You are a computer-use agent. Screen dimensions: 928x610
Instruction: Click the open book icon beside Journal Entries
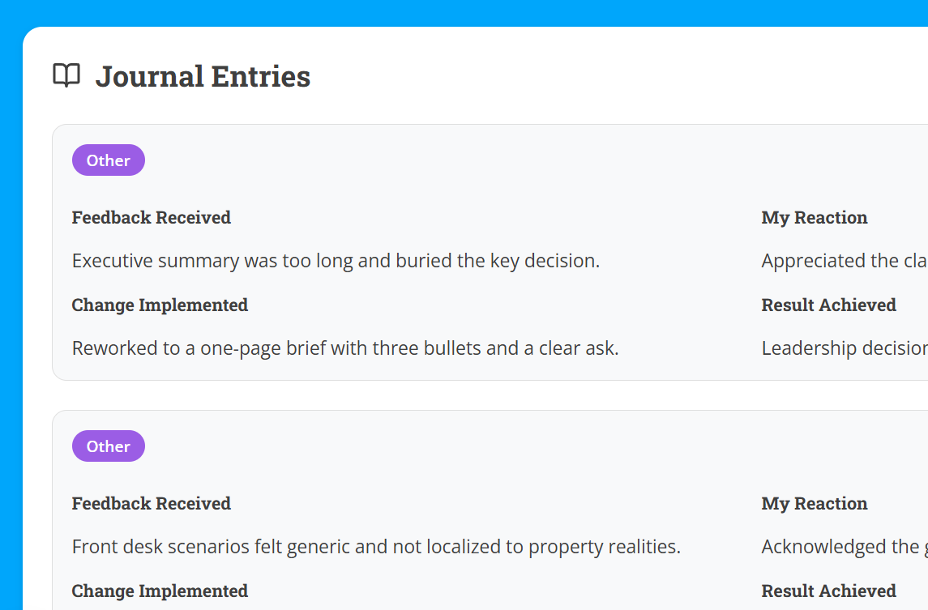[66, 75]
